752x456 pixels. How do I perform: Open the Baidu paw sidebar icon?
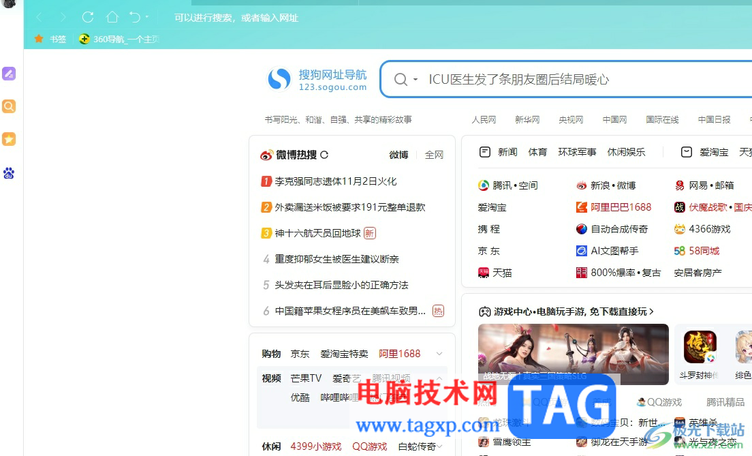pyautogui.click(x=9, y=173)
